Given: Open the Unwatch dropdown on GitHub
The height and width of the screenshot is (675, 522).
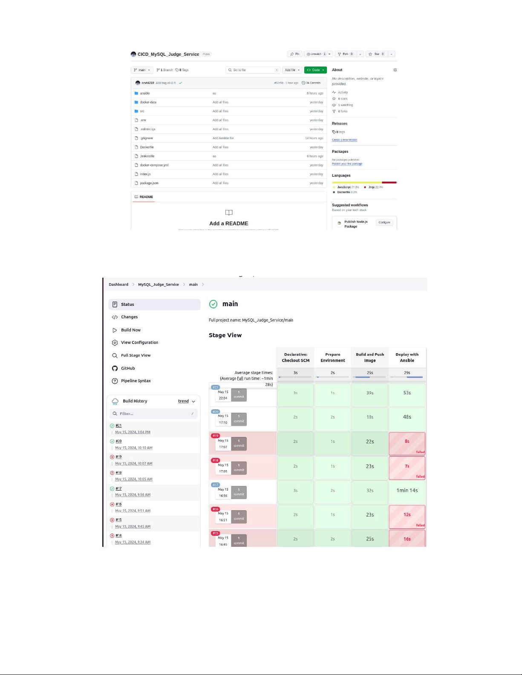Looking at the screenshot, I should coord(318,54).
